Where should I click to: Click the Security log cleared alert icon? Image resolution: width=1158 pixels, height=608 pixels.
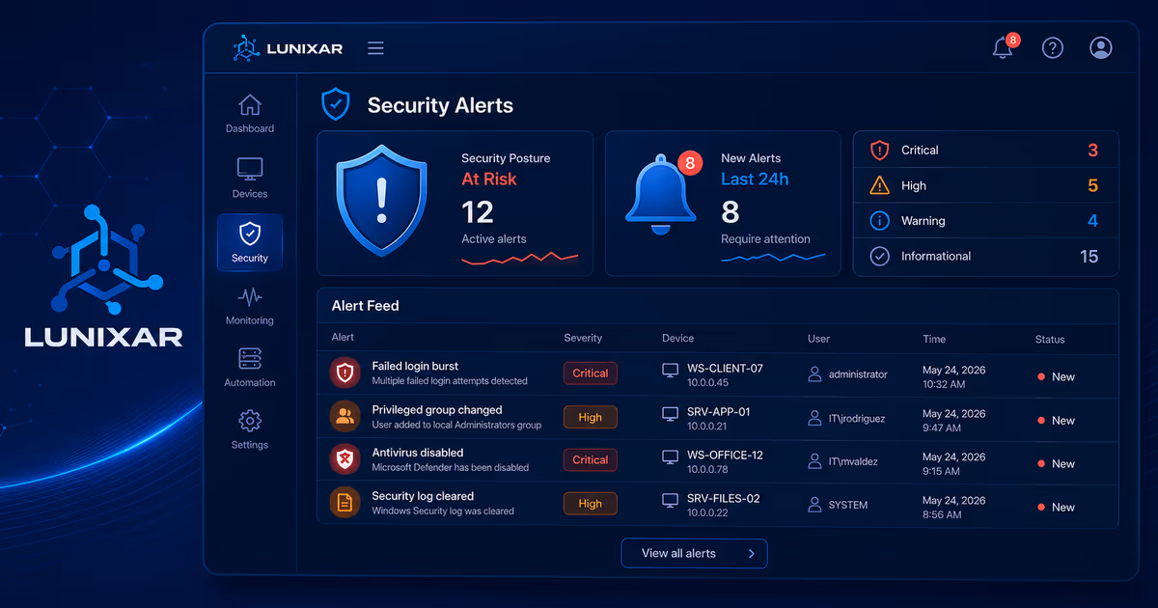click(345, 503)
